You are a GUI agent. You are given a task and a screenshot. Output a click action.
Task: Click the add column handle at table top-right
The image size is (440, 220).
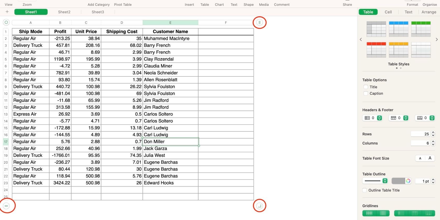(260, 23)
